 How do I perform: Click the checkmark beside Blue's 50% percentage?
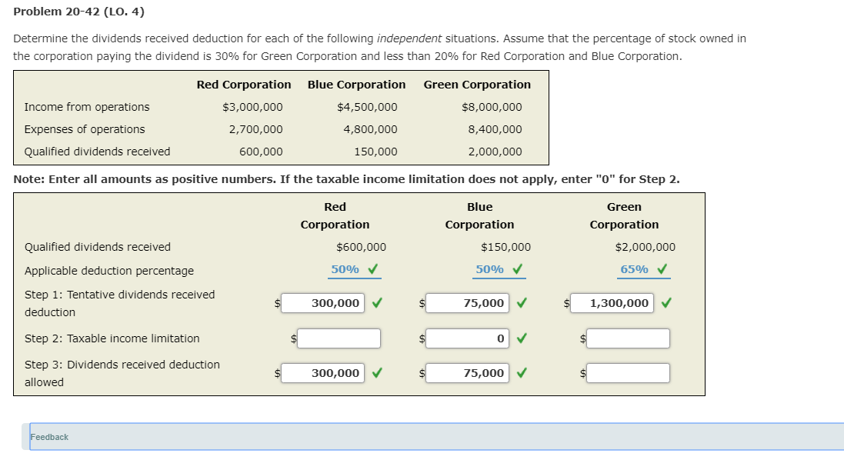tap(519, 268)
